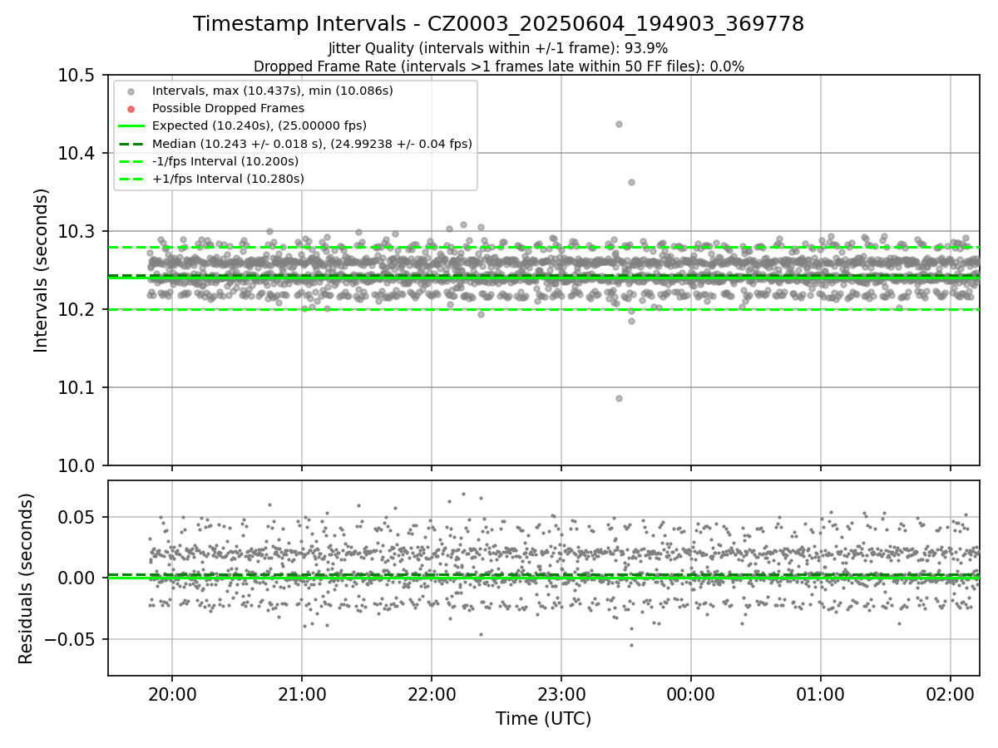The image size is (998, 748).
Task: Select legend entry -1/fps Interval (10.200s)
Action: pyautogui.click(x=225, y=161)
